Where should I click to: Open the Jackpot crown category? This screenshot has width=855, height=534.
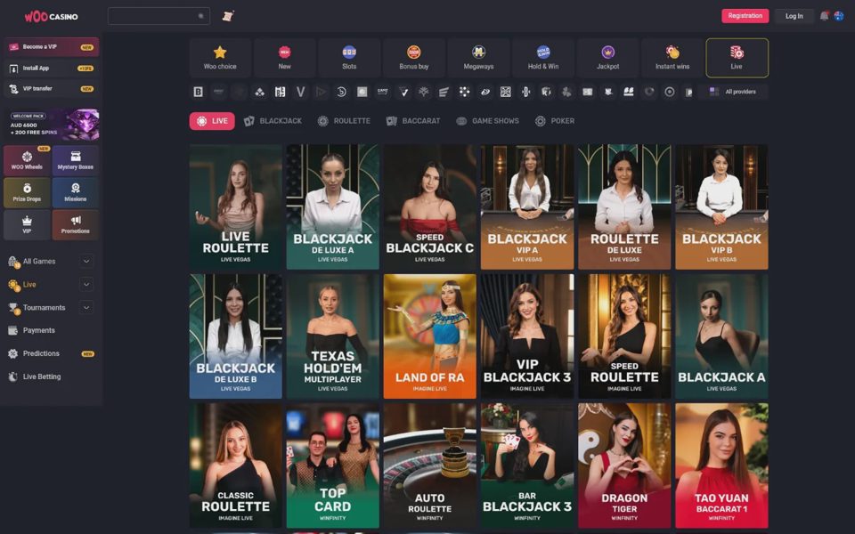(608, 58)
